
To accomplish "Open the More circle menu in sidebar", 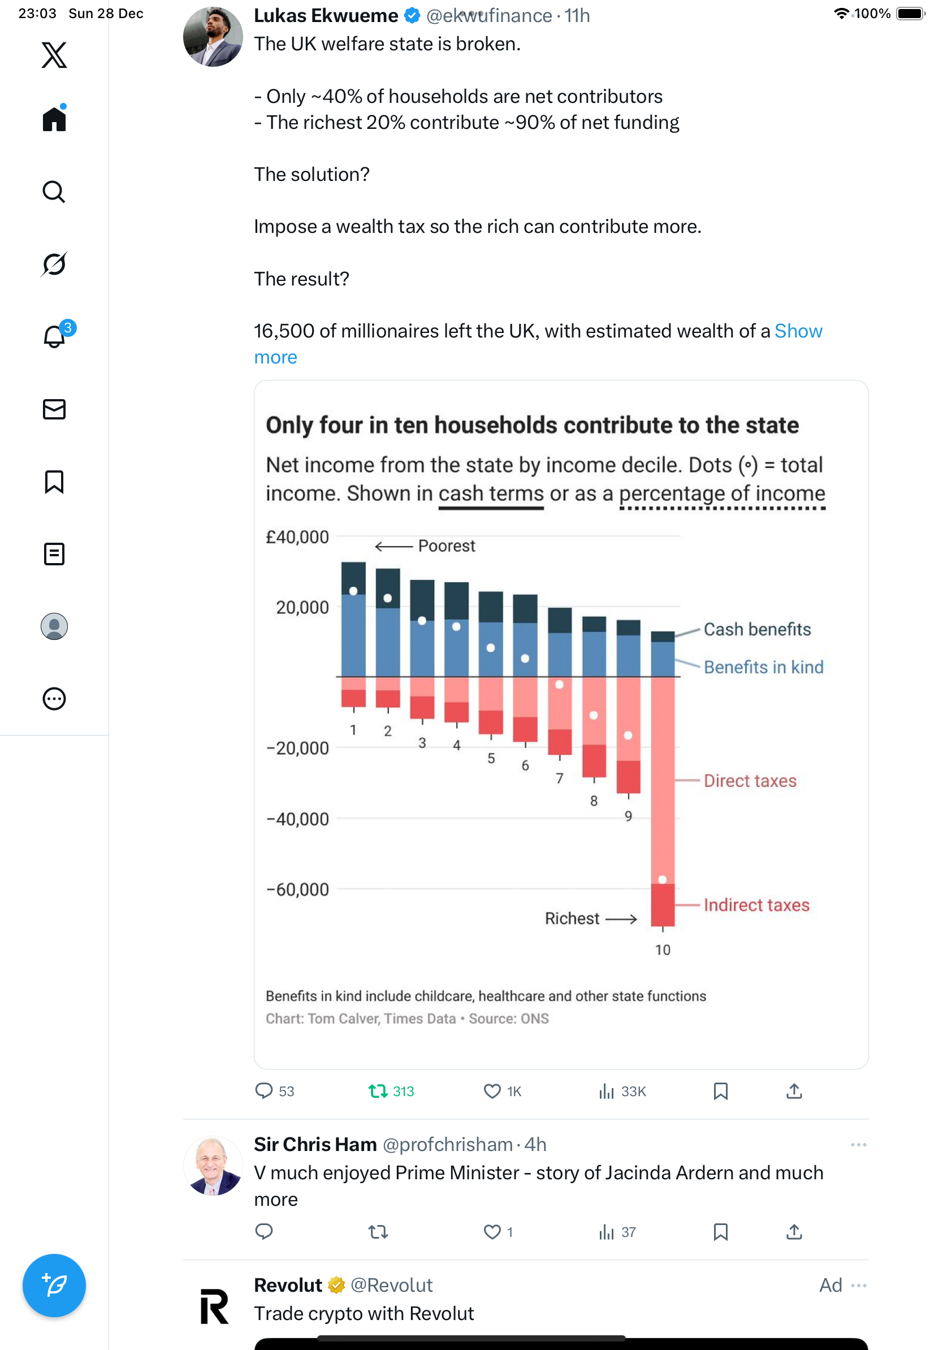I will [54, 699].
